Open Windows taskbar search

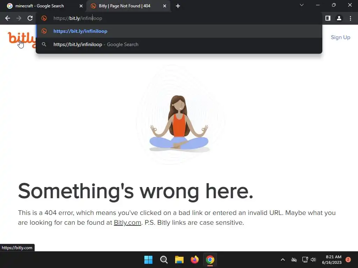pos(164,260)
